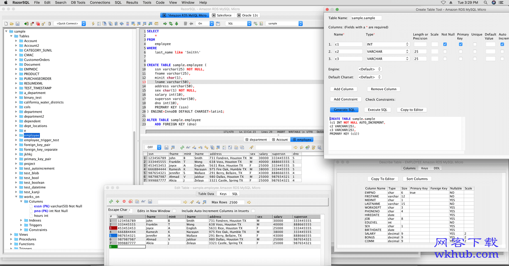
Task: Enable Not Null checkbox for column c2
Action: click(445, 52)
